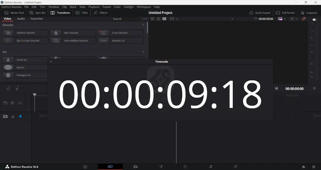
Task: Toggle the audio-only overwrite track icon
Action: 17,88
